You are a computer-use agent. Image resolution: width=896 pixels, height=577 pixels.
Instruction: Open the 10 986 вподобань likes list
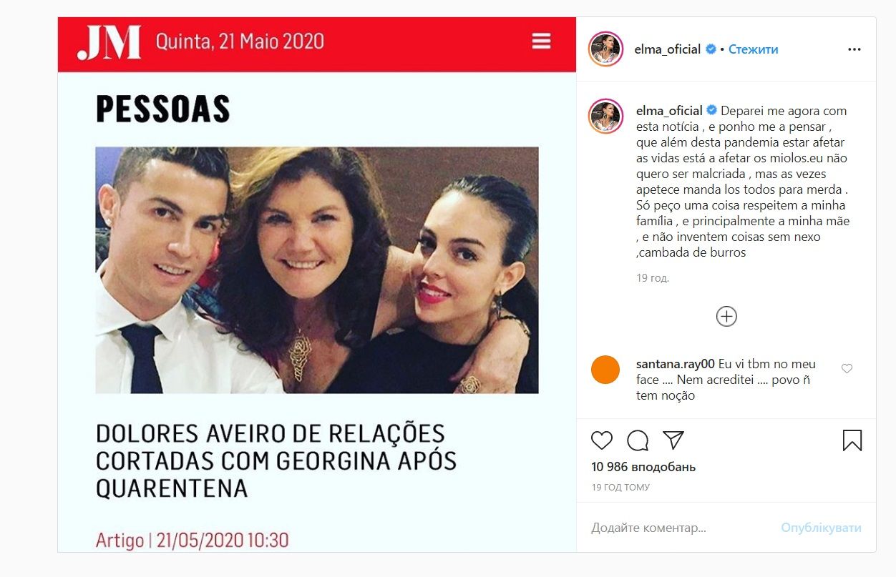(643, 467)
